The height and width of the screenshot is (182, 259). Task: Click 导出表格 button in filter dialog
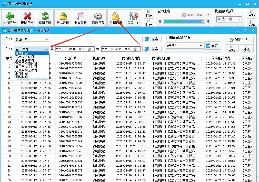[x=239, y=40]
